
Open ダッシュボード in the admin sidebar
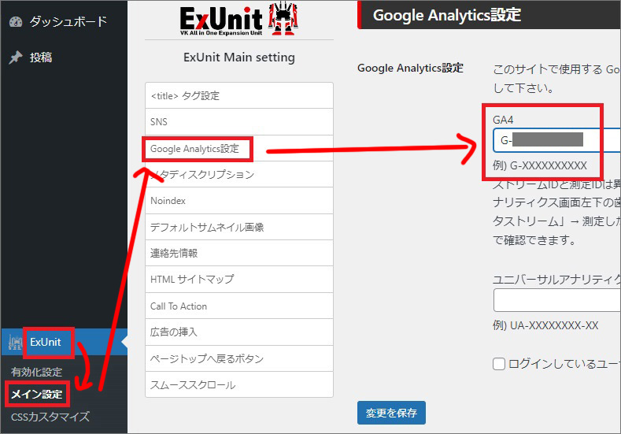(x=68, y=21)
